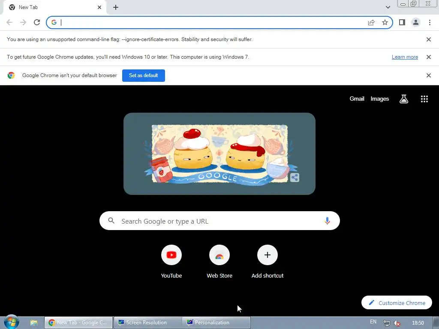Click the forward navigation arrow
439x329 pixels.
[x=23, y=22]
